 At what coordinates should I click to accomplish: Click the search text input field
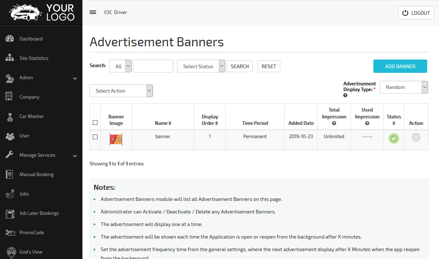point(153,66)
